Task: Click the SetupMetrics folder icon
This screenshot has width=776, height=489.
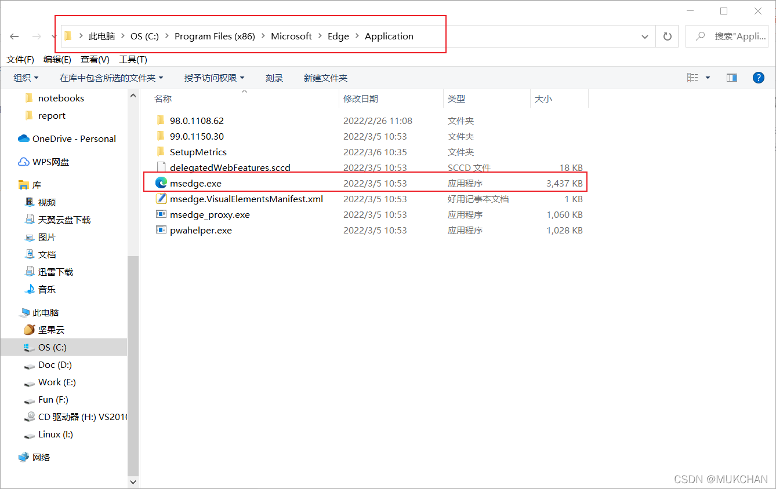Action: pos(161,152)
